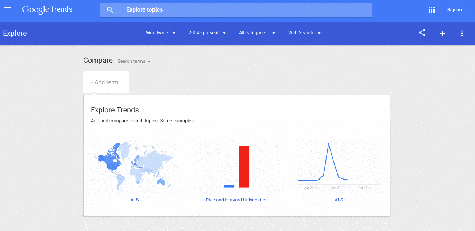Screen dimensions: 475x231
Task: Click the Explore Trends heading
Action: tap(115, 110)
